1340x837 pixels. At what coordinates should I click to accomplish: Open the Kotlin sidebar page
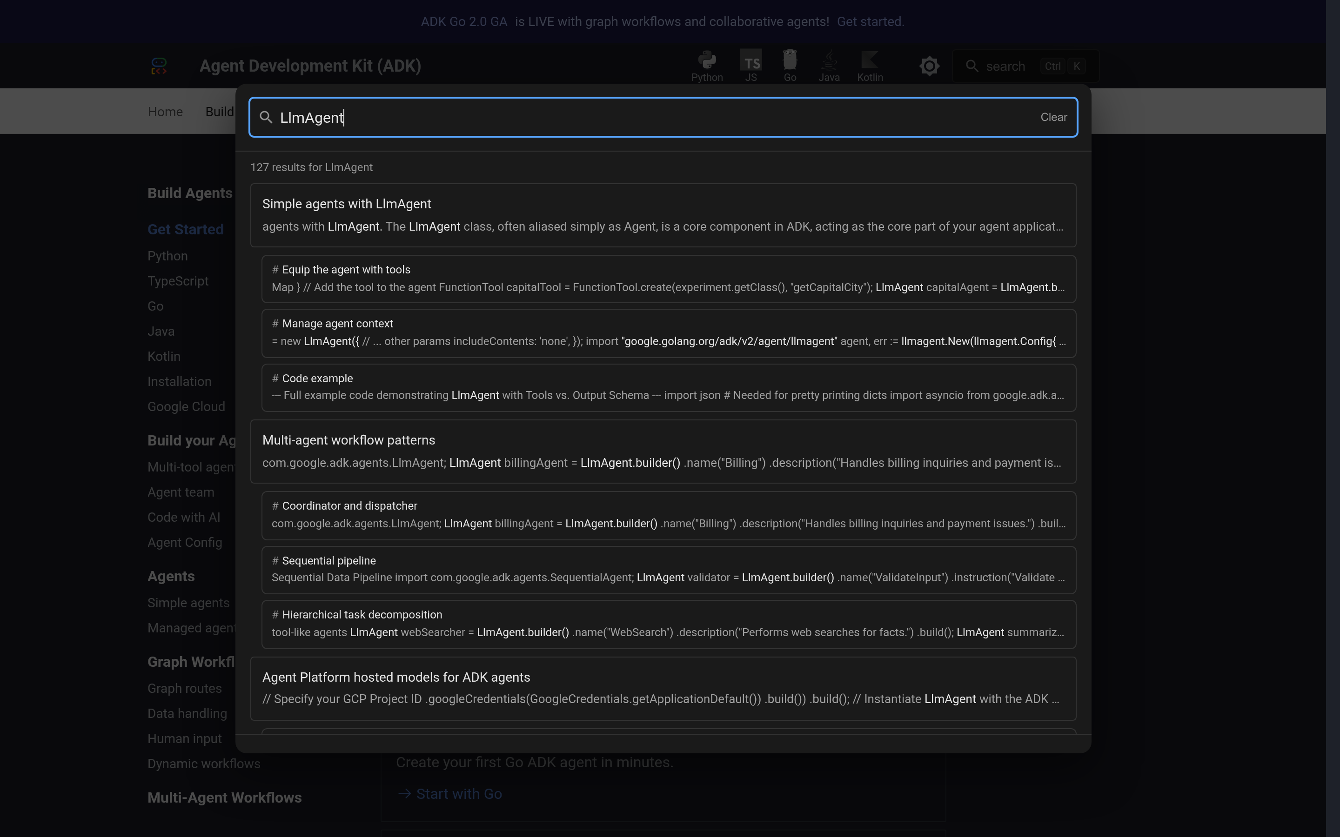point(164,357)
